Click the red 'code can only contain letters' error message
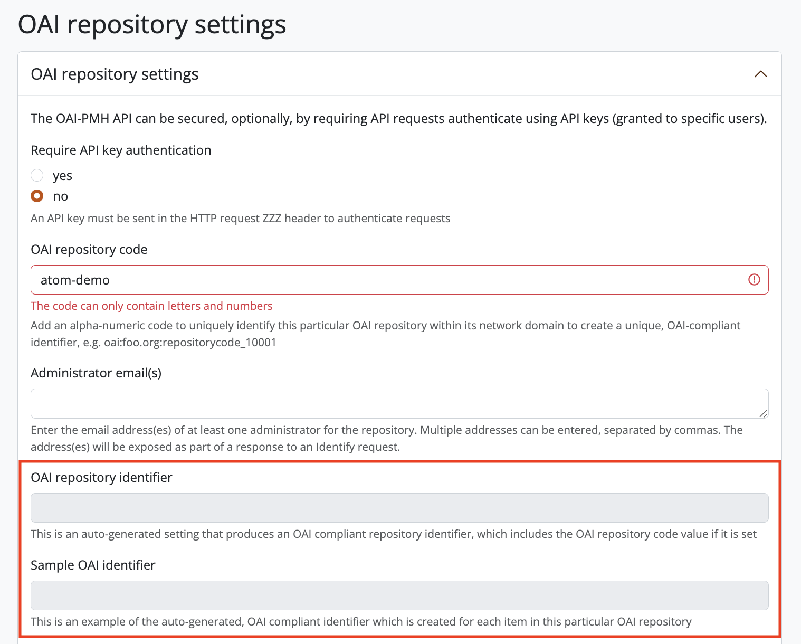 (151, 306)
